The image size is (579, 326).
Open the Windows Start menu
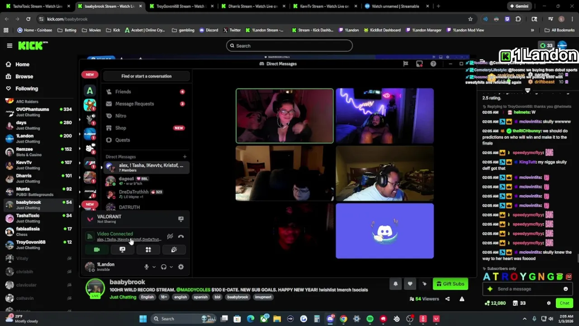(143, 319)
